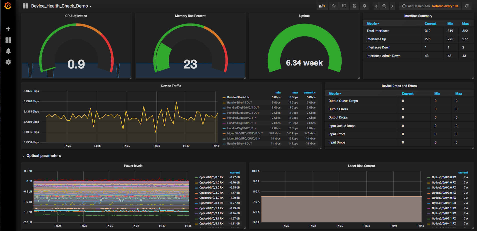The image size is (477, 231).
Task: Select the Interfaces Admin Down row label
Action: tap(383, 56)
